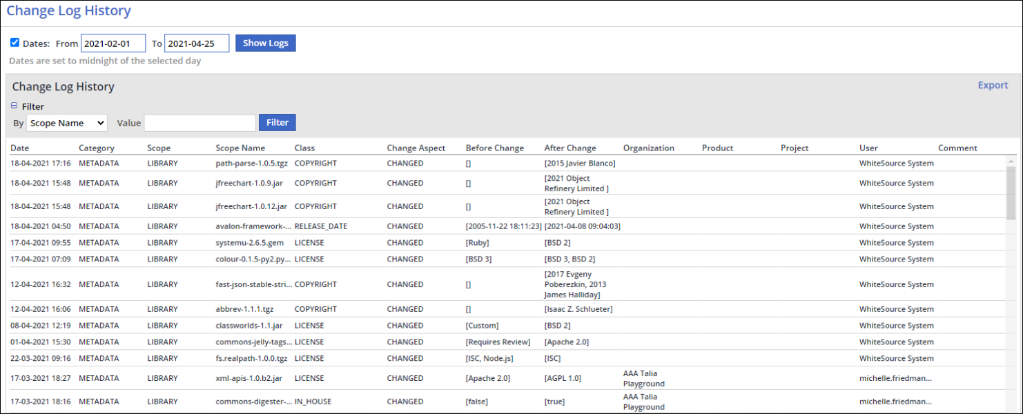Click the Before Change column header
1023x414 pixels.
[495, 148]
